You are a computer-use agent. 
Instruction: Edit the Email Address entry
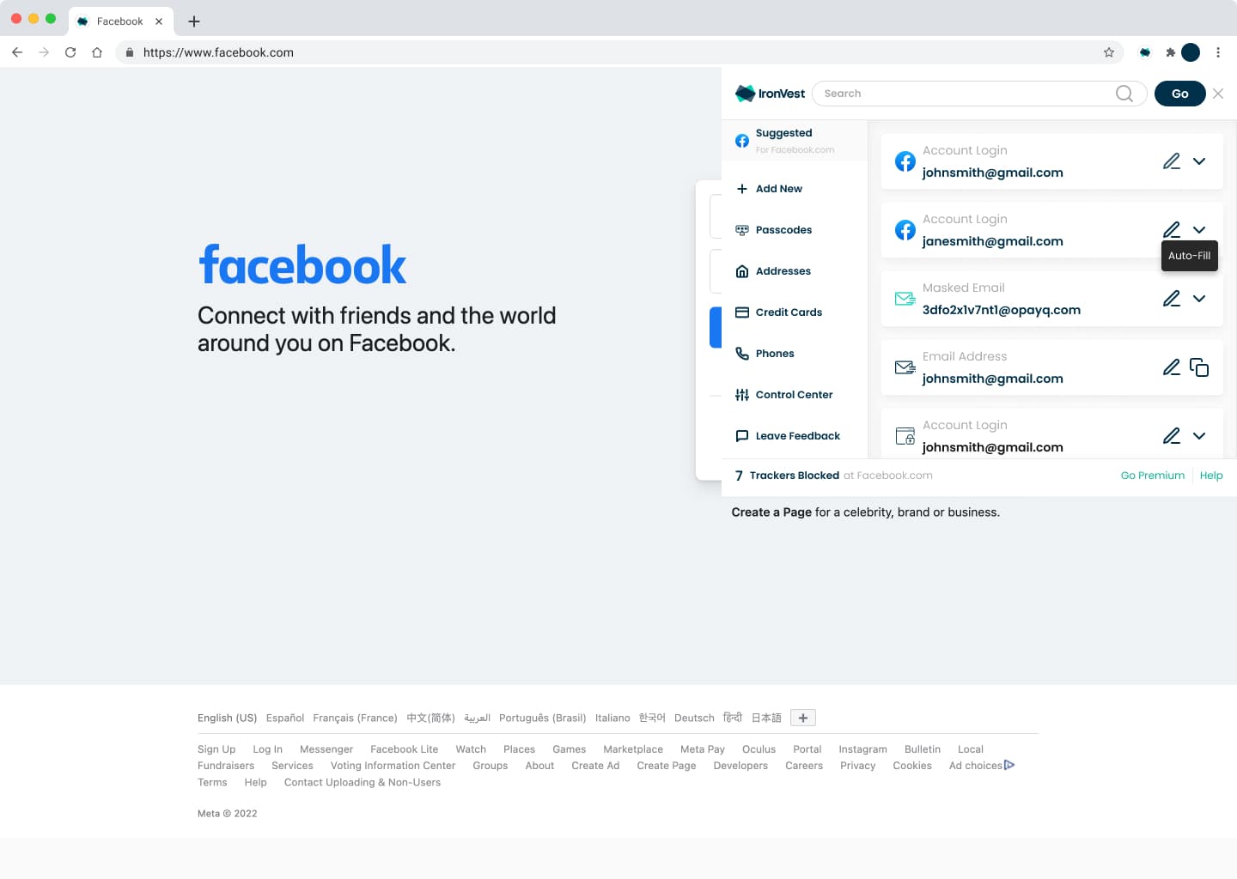point(1172,367)
